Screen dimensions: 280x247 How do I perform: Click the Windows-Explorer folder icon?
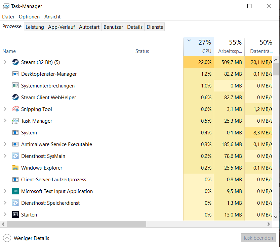(x=15, y=168)
